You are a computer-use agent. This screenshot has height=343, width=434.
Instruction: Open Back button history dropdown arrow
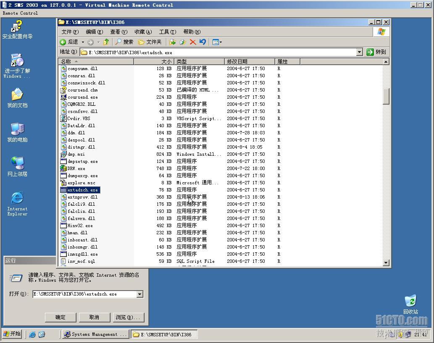[x=83, y=42]
